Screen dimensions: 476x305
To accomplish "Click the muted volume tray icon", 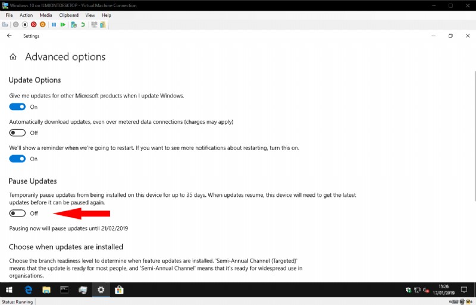I will (426, 290).
